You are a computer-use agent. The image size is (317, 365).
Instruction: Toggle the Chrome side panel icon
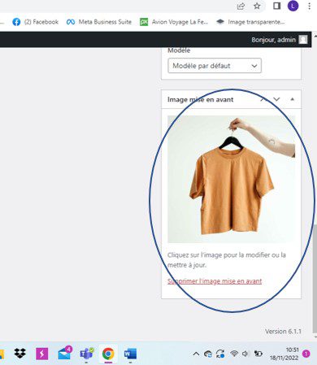click(276, 6)
